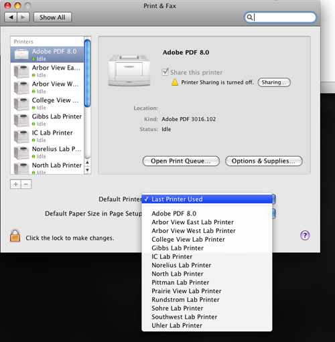
Task: Choose Arbor View West Lab Printer option
Action: 207,231
